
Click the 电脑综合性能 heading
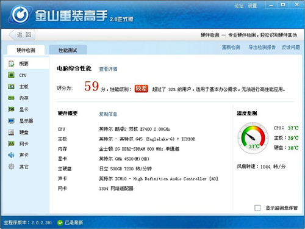pyautogui.click(x=74, y=68)
